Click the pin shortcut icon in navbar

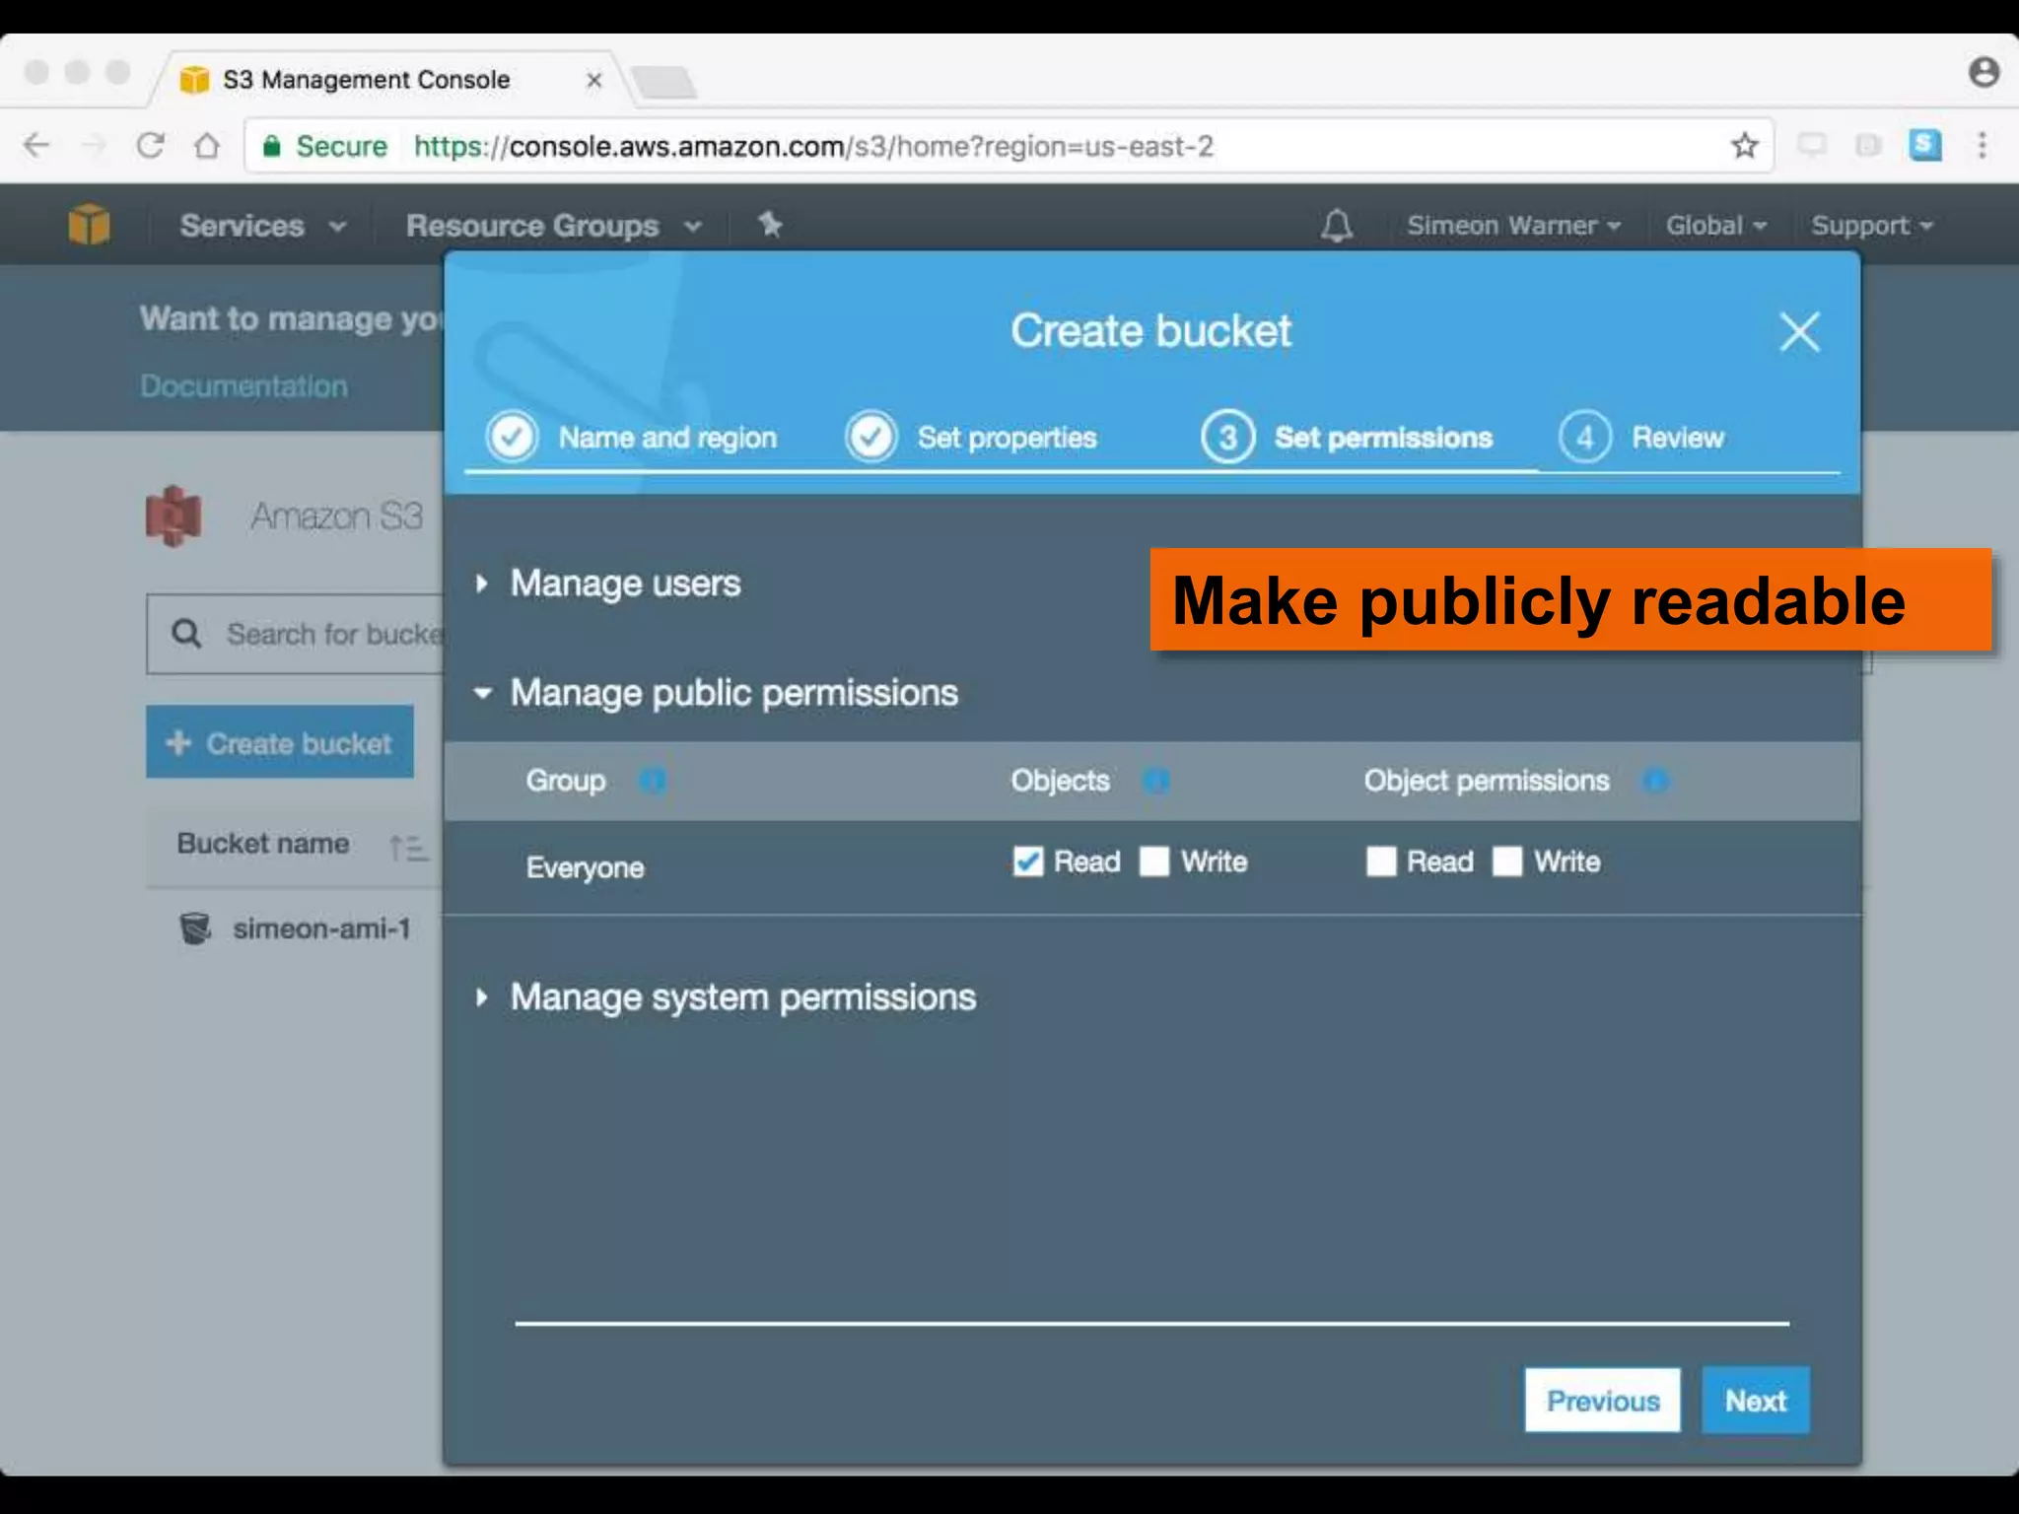pyautogui.click(x=770, y=225)
